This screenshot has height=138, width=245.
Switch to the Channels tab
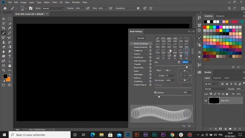217,78
